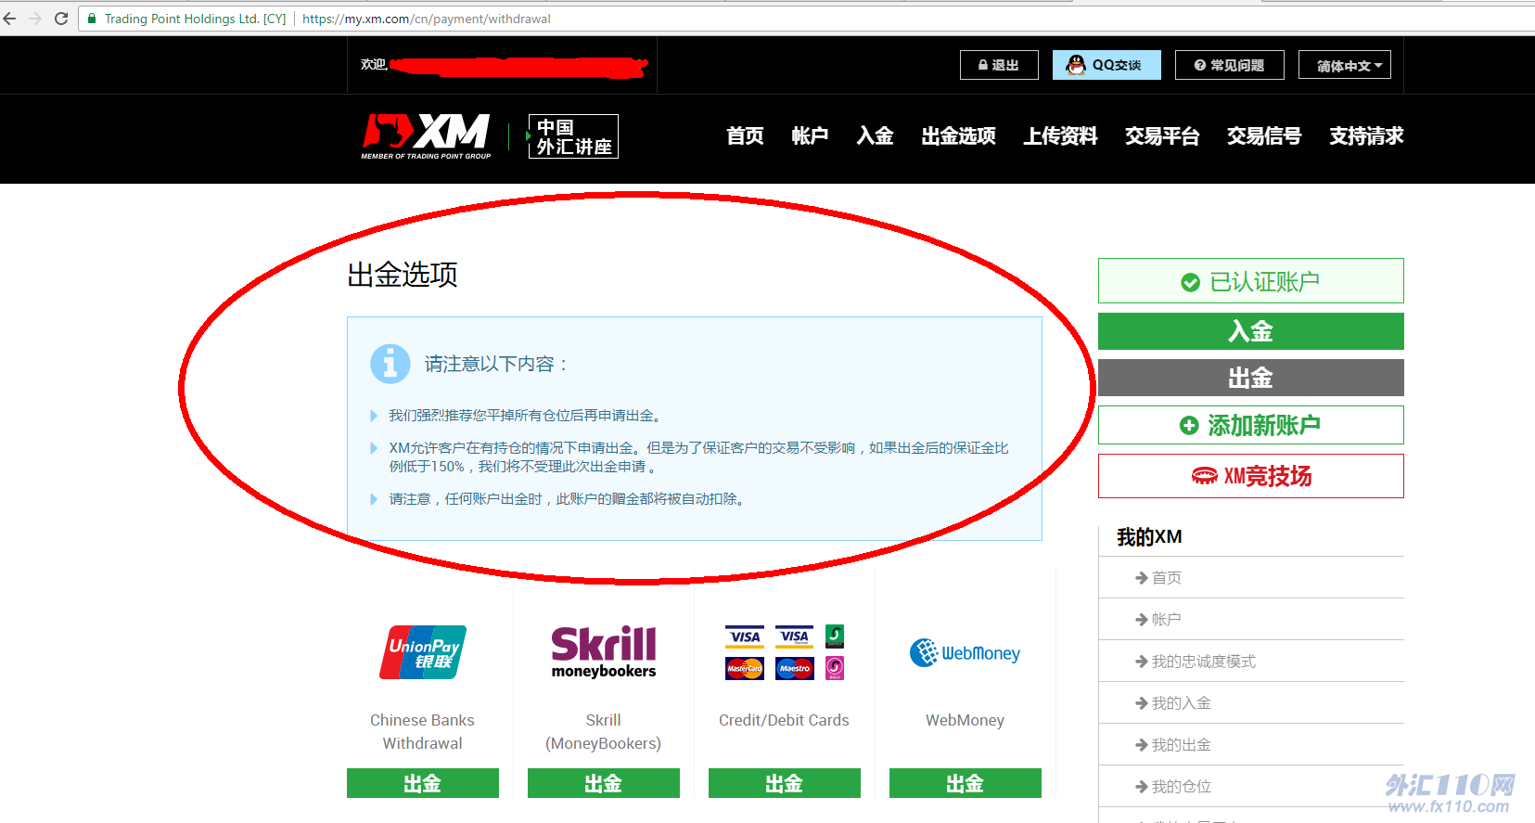Open the 常见问题 FAQ button
This screenshot has height=823, width=1535.
click(x=1230, y=65)
